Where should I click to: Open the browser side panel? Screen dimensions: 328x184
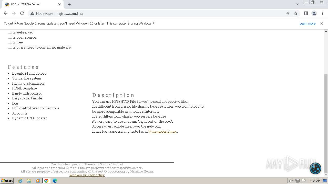pyautogui.click(x=306, y=13)
